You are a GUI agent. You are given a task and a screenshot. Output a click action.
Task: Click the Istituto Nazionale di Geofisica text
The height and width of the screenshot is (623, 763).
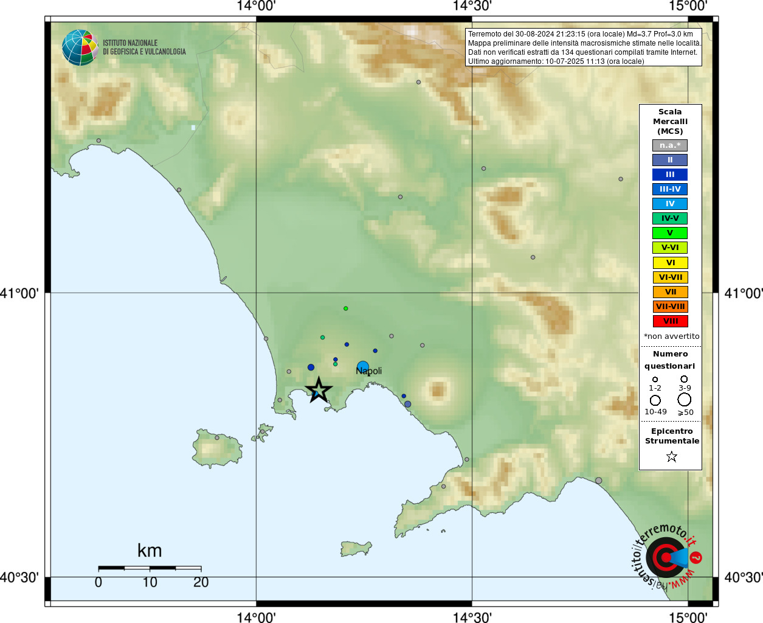point(144,47)
